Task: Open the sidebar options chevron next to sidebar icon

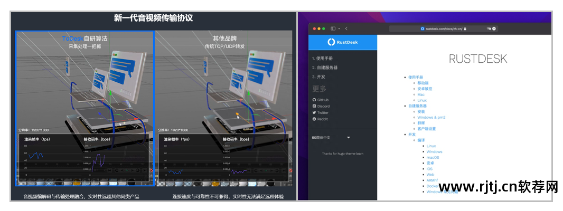Action: tap(339, 28)
